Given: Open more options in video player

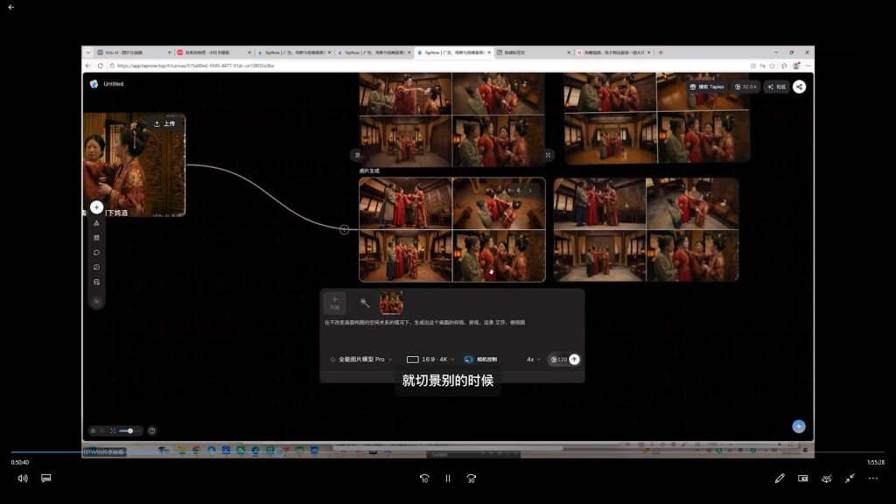Looking at the screenshot, I should click(x=873, y=479).
